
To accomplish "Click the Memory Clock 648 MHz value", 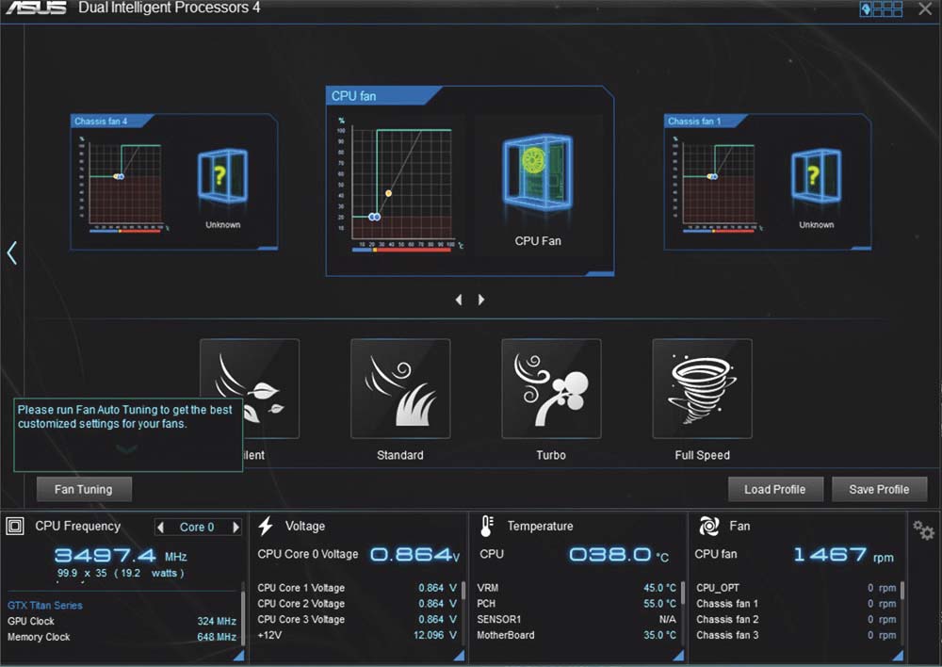I will coord(217,637).
